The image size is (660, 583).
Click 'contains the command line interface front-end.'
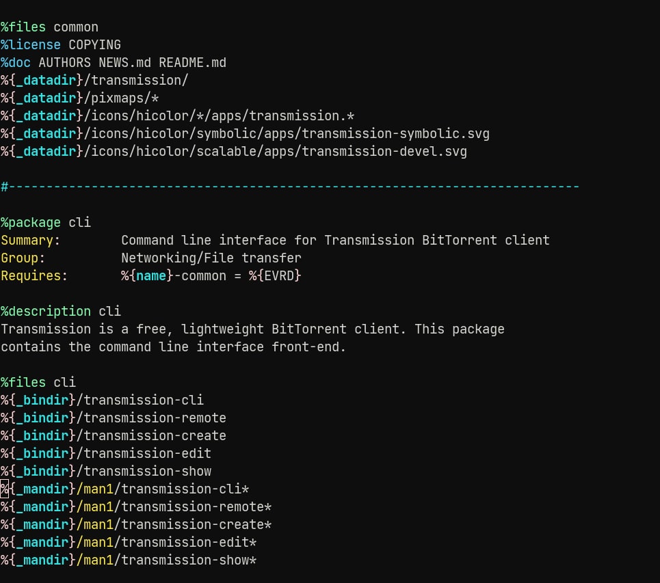coord(174,347)
